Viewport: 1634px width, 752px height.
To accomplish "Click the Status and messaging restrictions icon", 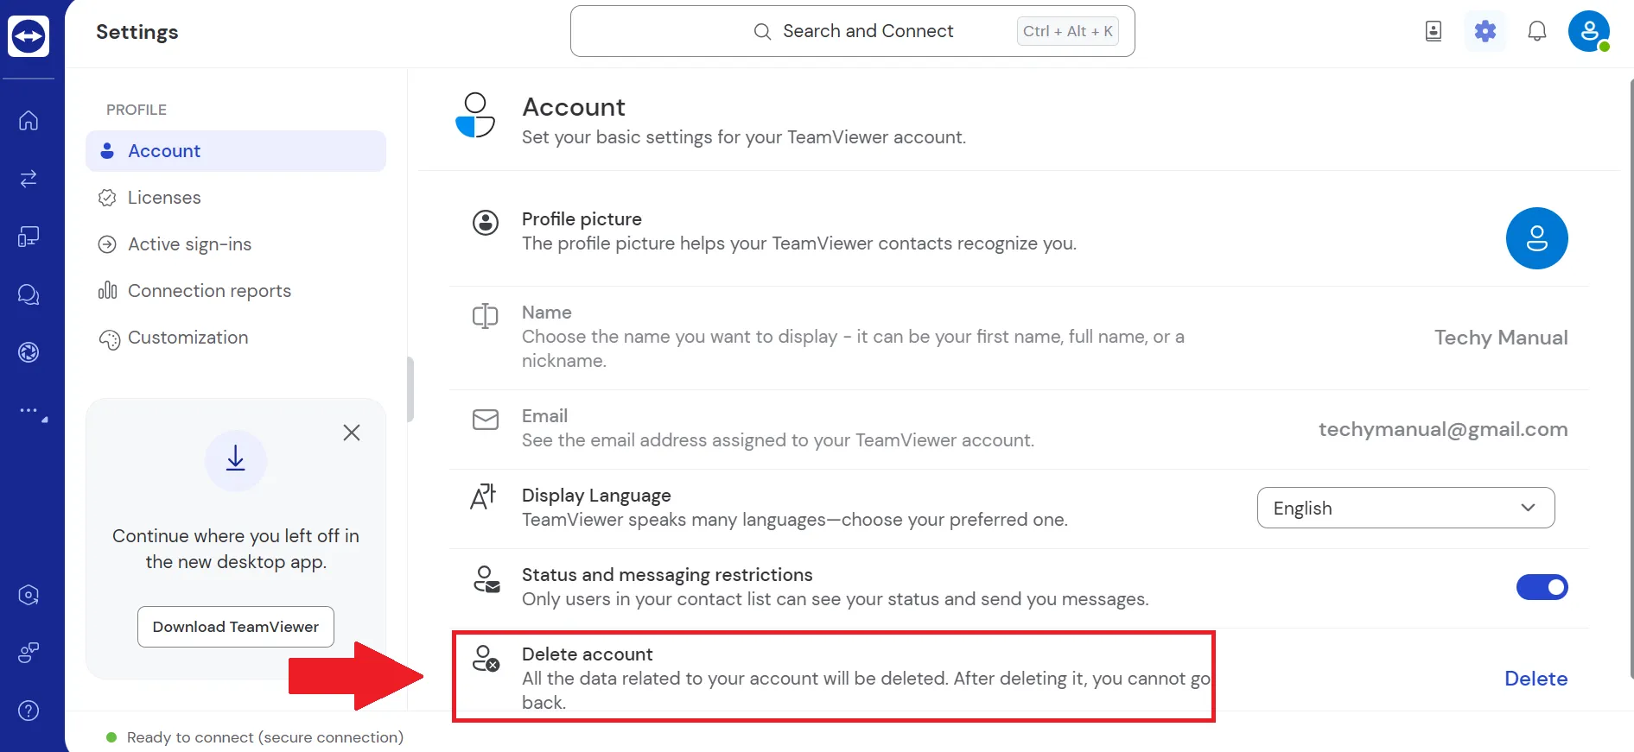I will 486,579.
